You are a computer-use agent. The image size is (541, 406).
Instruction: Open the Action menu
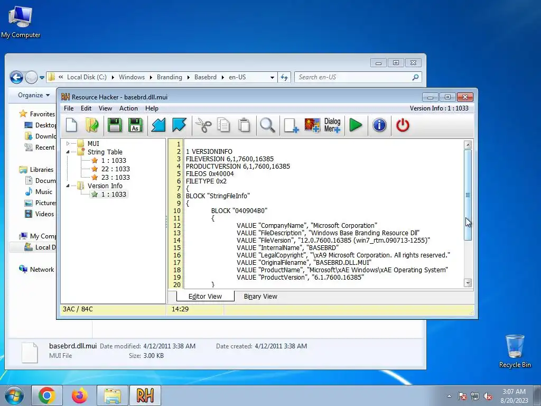pyautogui.click(x=128, y=108)
